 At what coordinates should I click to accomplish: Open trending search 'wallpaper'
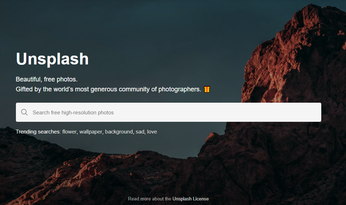91,132
